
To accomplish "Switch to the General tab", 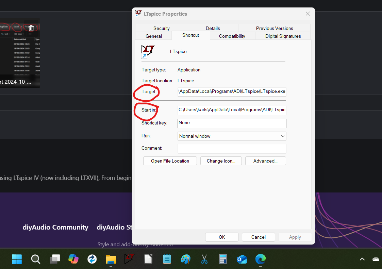I will click(x=154, y=36).
